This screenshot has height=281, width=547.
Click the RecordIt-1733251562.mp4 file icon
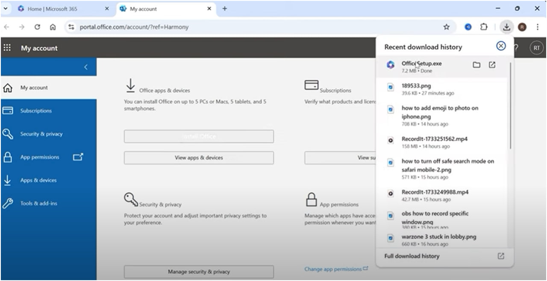click(390, 140)
